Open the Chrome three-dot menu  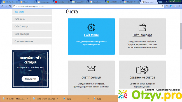pyautogui.click(x=179, y=6)
